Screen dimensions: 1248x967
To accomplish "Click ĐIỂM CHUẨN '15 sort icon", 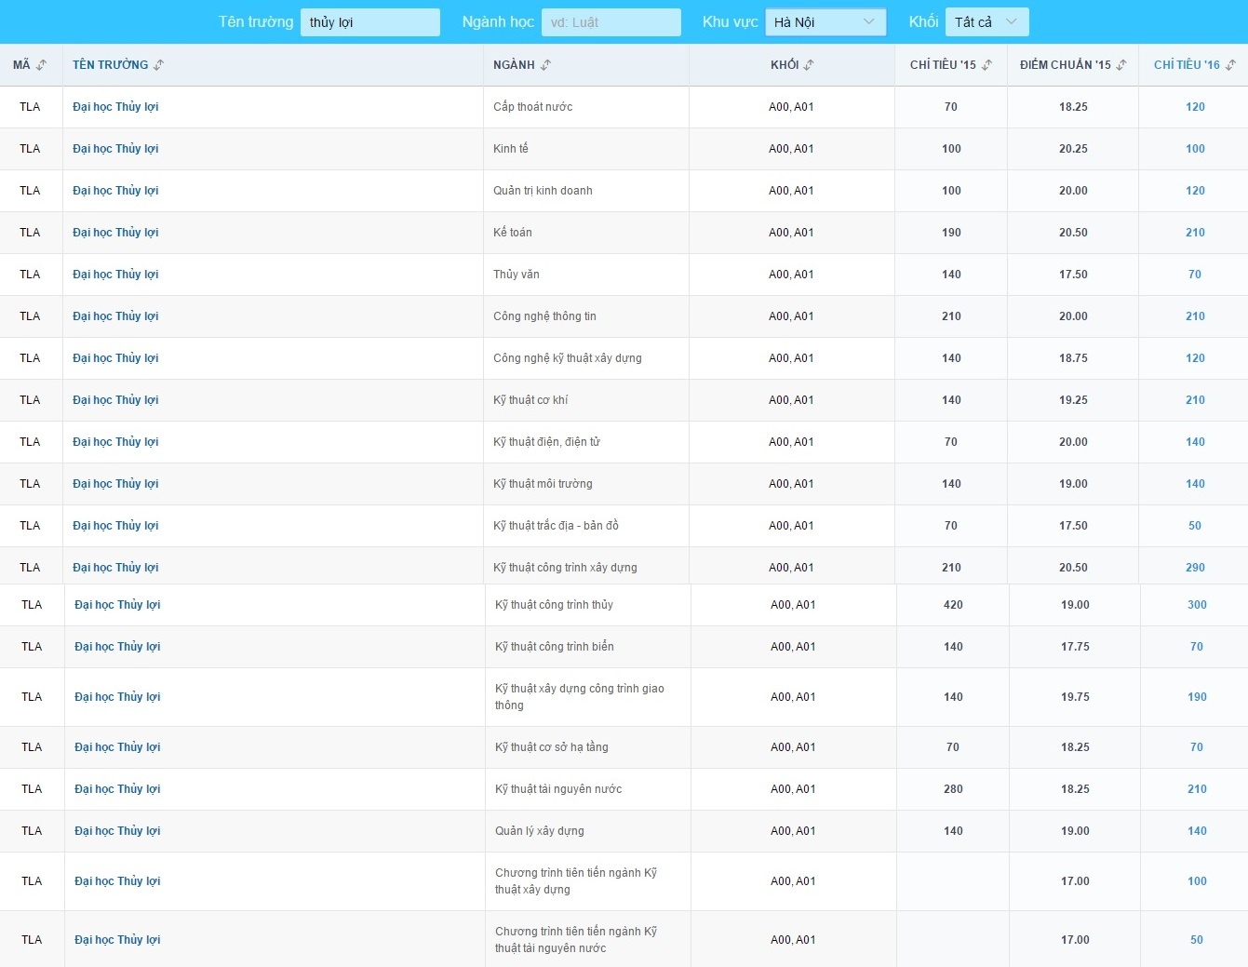I will [x=1121, y=65].
